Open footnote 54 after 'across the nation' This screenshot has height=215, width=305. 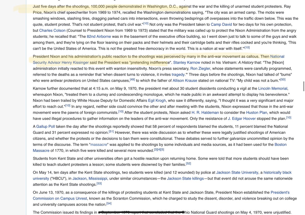point(109,203)
